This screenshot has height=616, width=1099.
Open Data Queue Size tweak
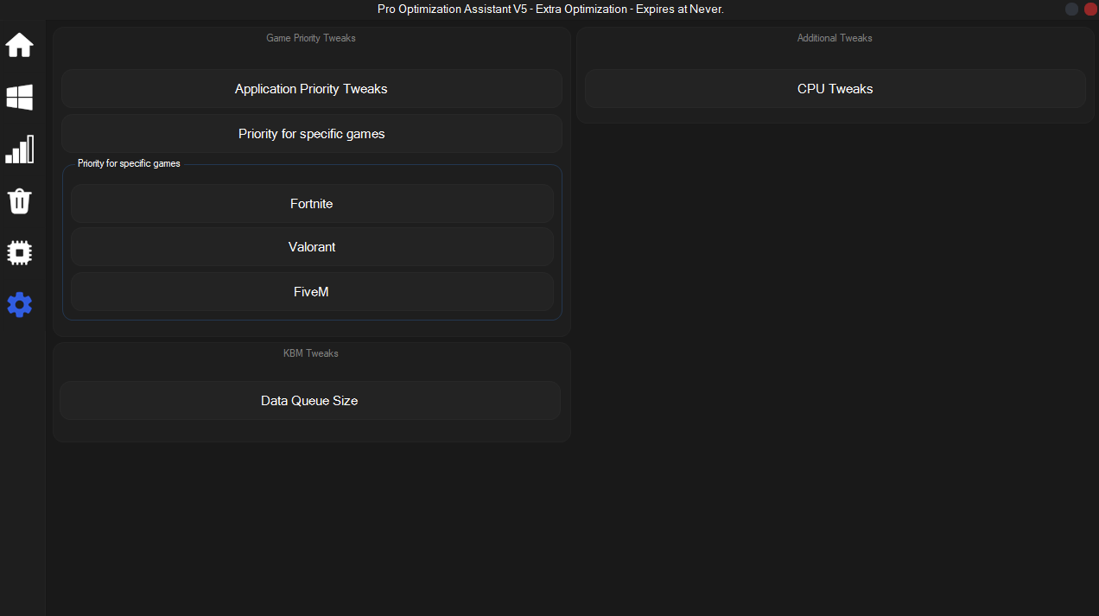point(309,401)
